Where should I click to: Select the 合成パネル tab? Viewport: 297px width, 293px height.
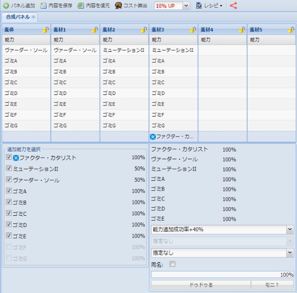[17, 17]
